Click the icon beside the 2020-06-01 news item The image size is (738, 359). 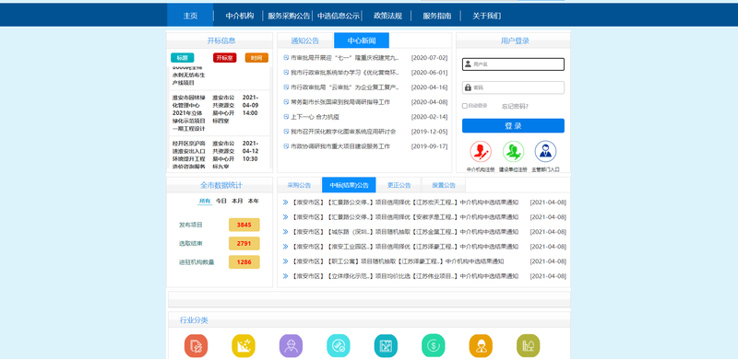286,73
